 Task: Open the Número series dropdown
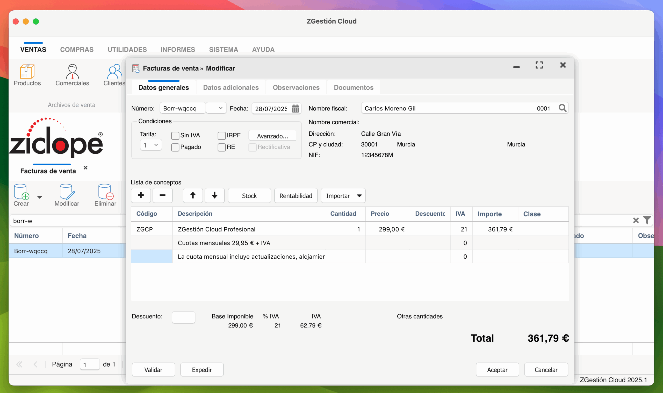click(216, 108)
